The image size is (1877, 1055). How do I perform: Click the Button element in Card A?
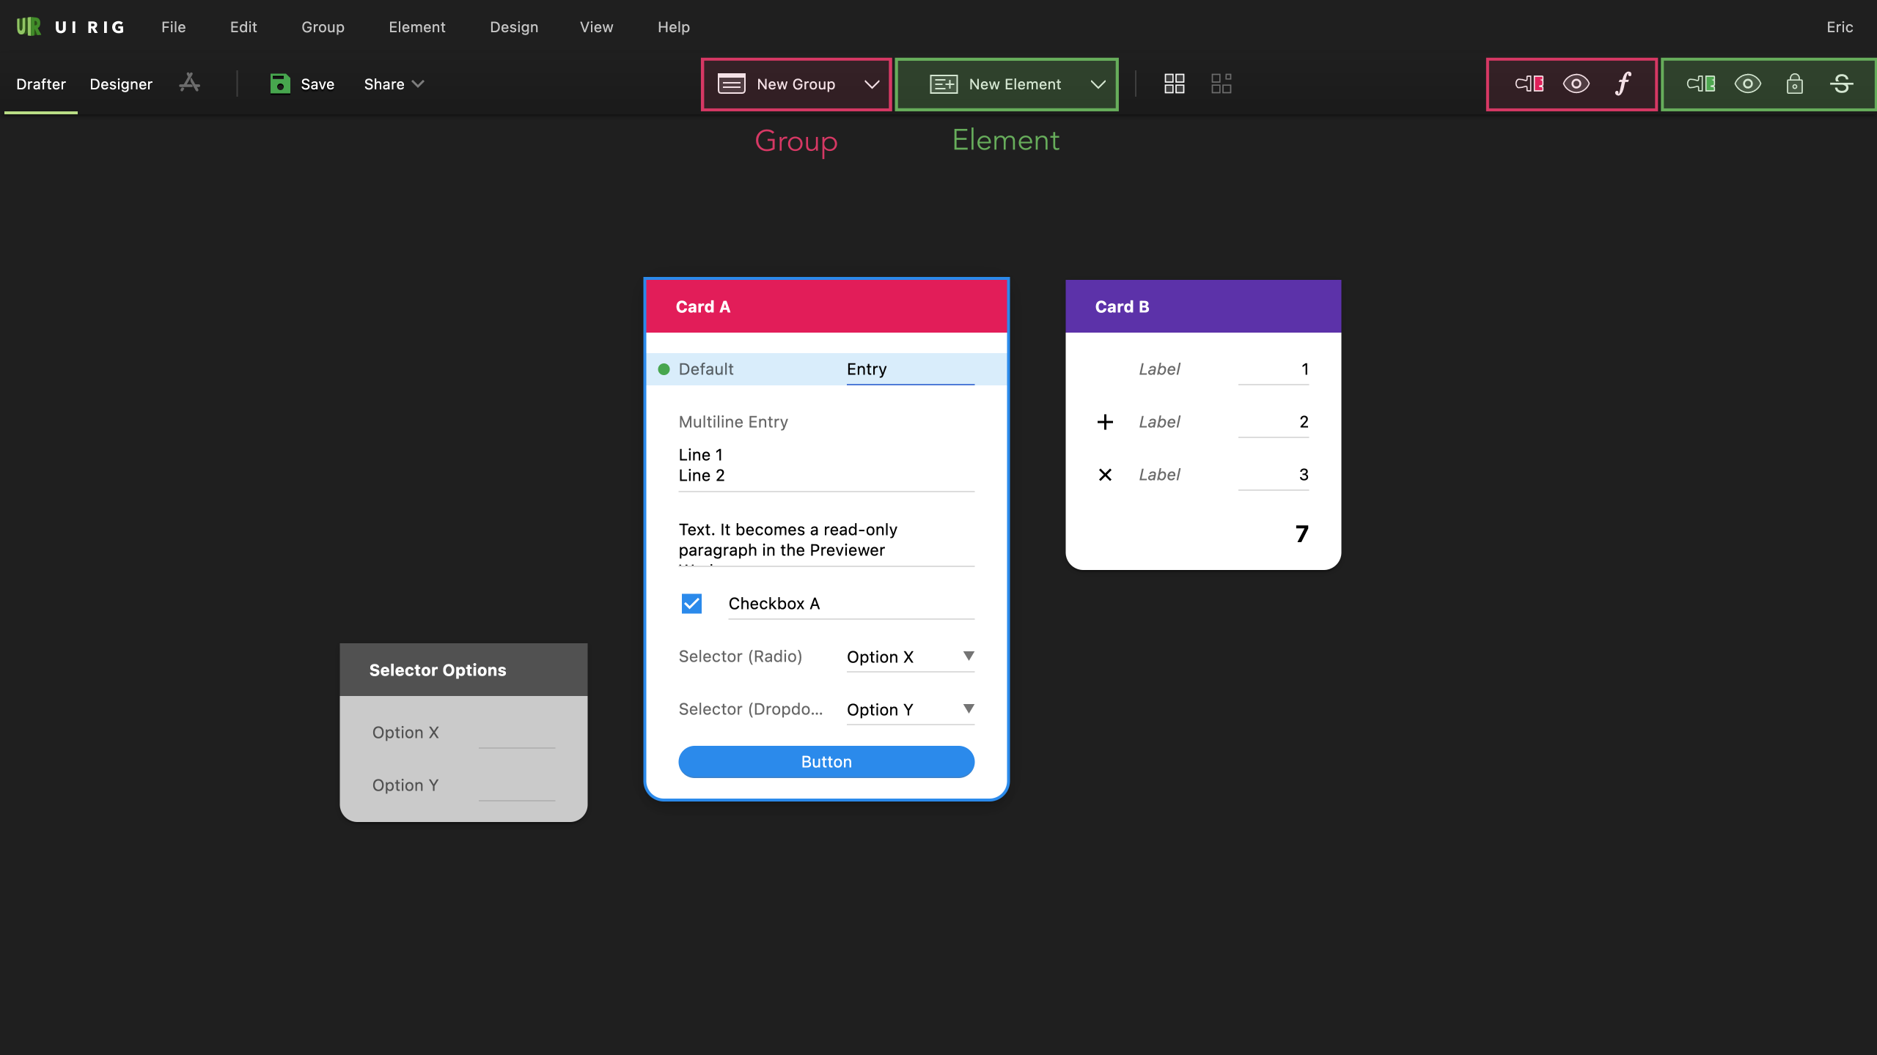(826, 761)
